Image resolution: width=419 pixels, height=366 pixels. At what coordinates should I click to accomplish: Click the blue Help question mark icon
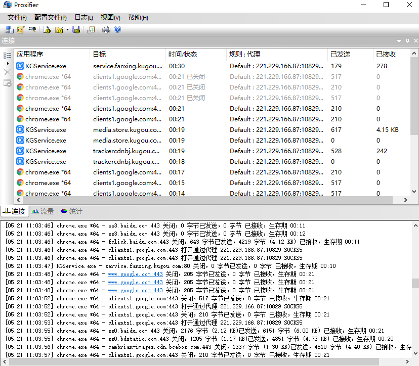pos(117,29)
